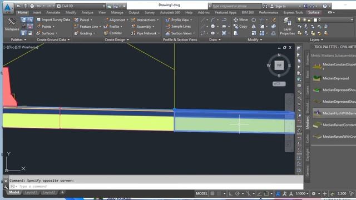Switch to the Layout2 tab
Screen dimensions: 356x200
pyautogui.click(x=49, y=192)
